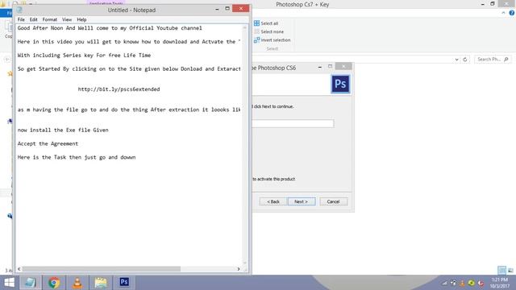The height and width of the screenshot is (290, 516).
Task: Open the Format menu in Notepad
Action: [50, 19]
